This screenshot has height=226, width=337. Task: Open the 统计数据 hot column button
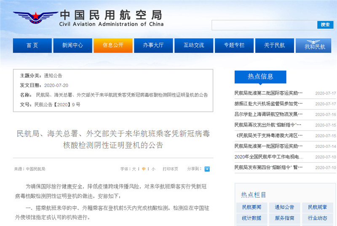click(x=251, y=218)
